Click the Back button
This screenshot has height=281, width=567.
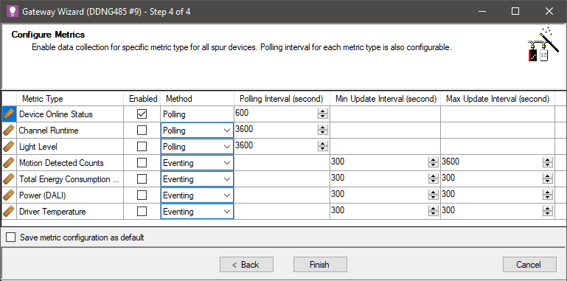(246, 265)
